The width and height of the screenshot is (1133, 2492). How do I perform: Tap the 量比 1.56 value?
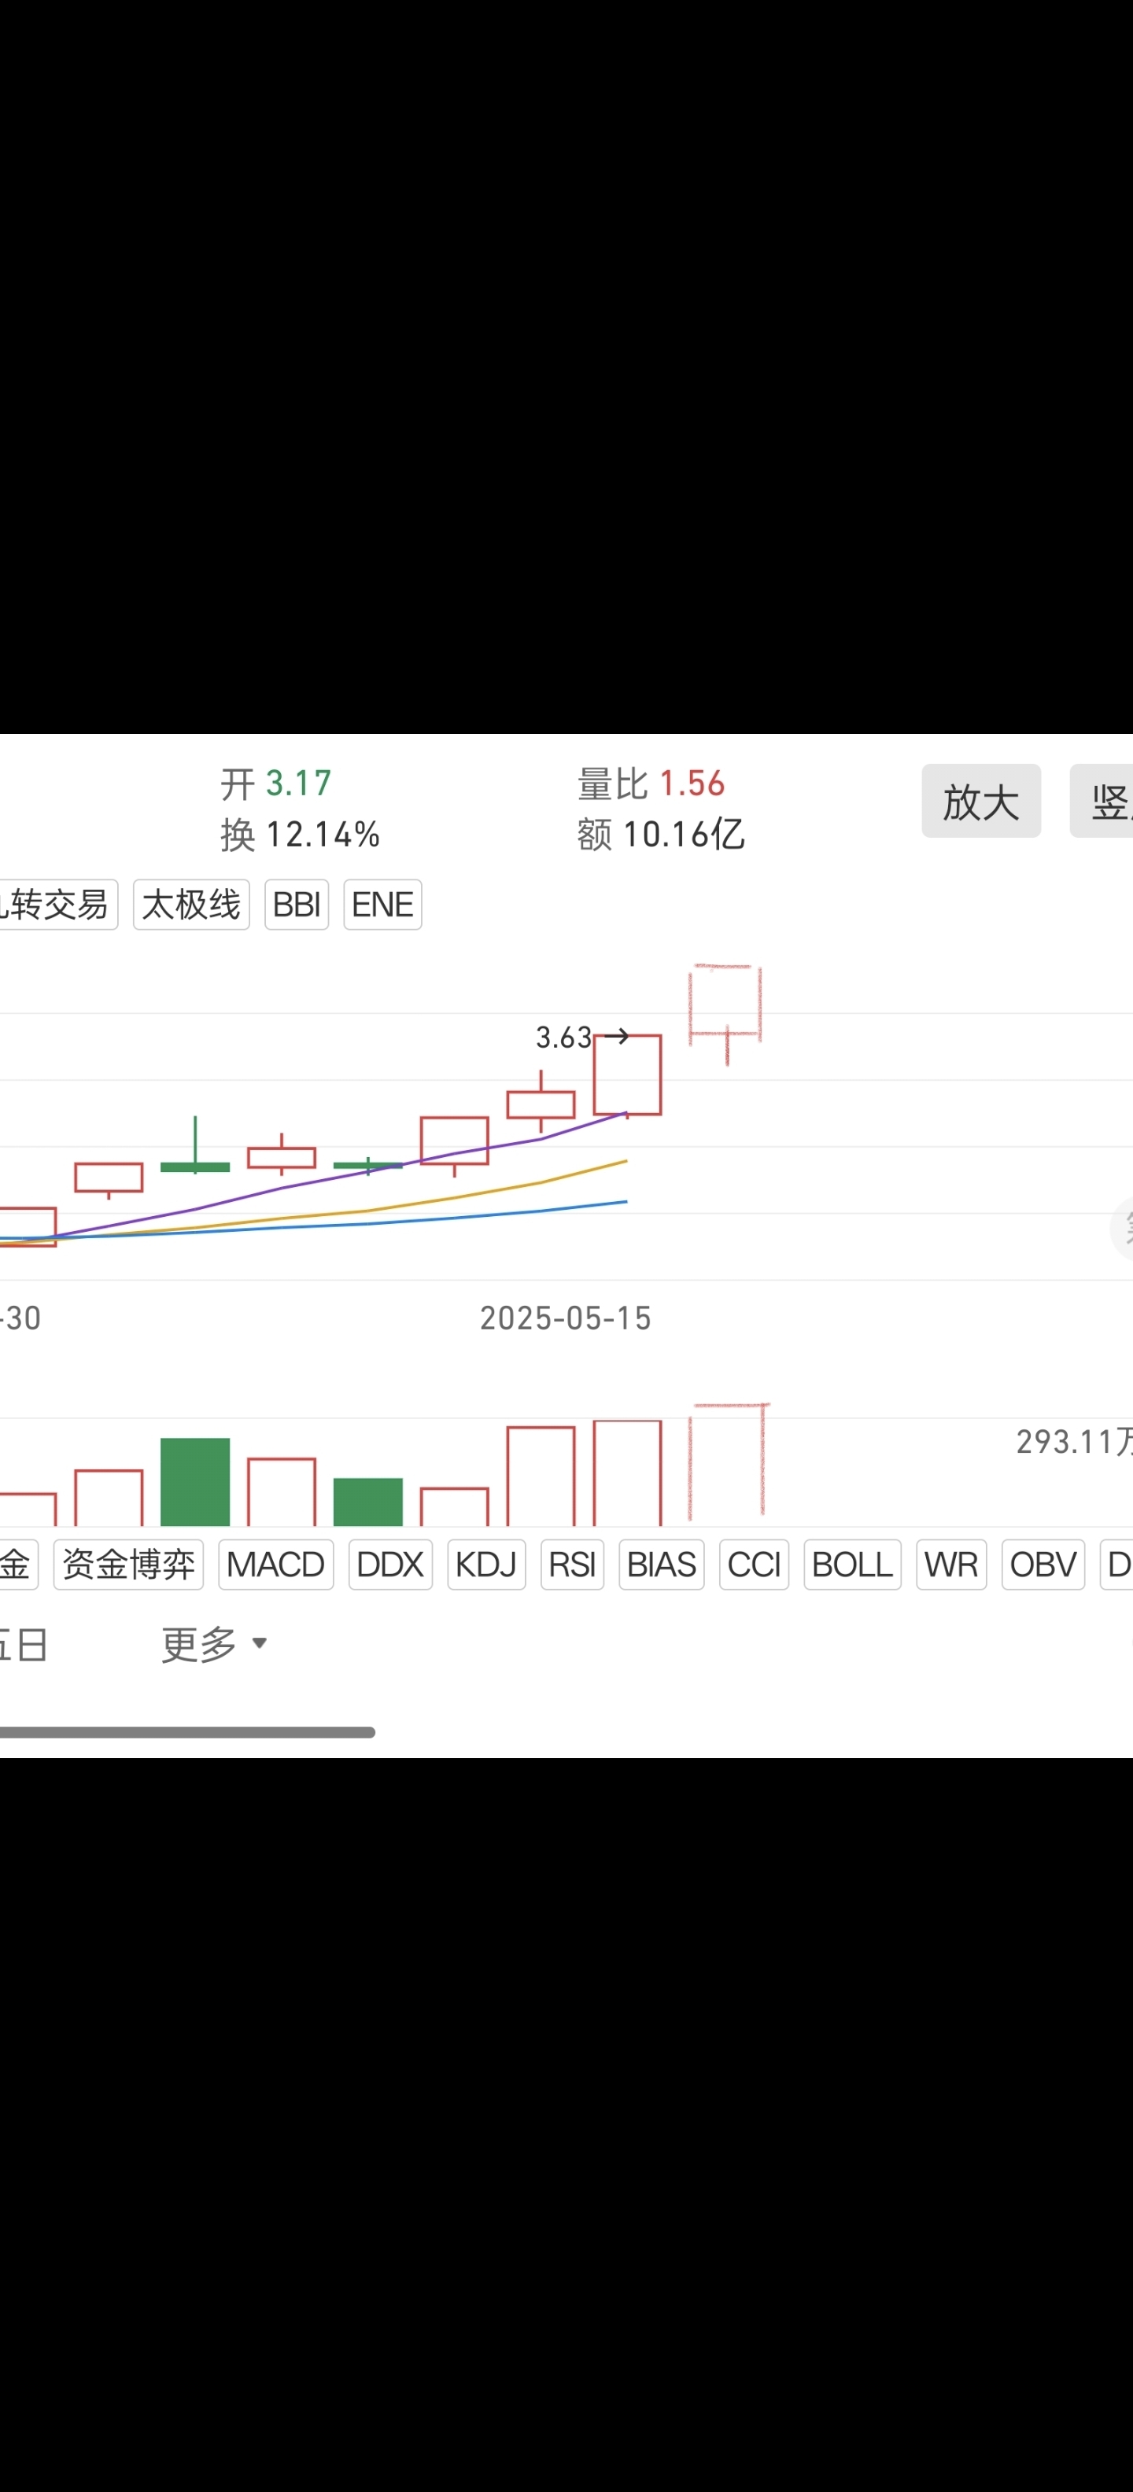point(651,783)
